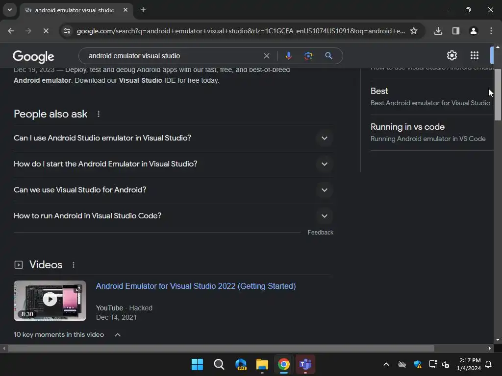Go to the Google logo homepage
This screenshot has height=376, width=502.
(x=33, y=57)
